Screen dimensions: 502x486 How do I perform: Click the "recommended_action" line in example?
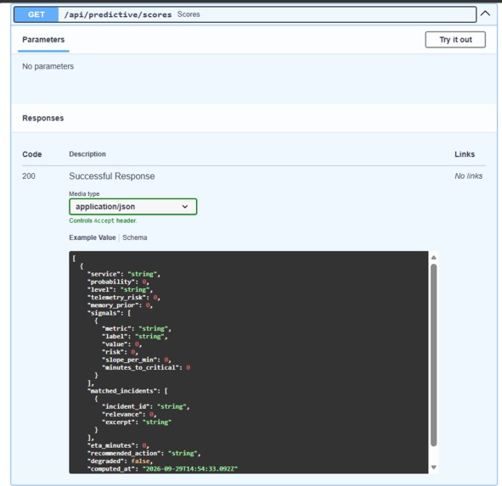point(144,453)
